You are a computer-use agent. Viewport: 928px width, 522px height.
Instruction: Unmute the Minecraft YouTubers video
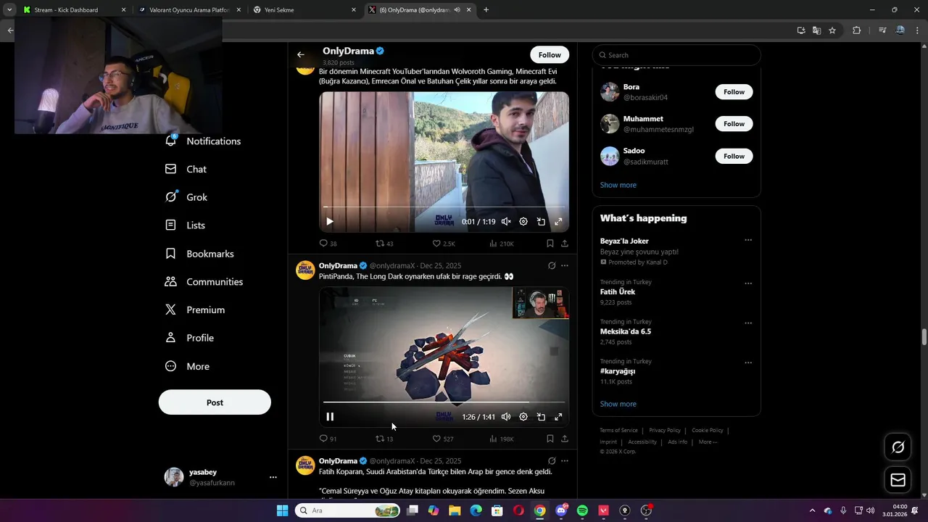[506, 222]
